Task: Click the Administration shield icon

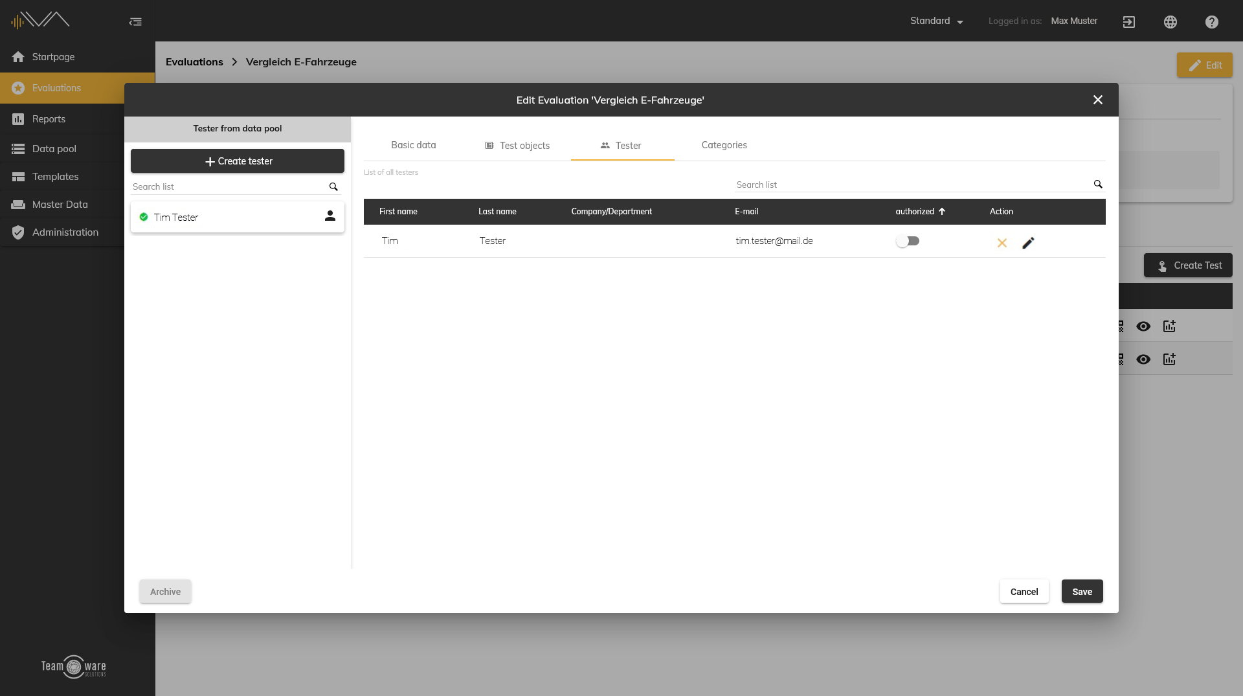Action: click(x=18, y=232)
